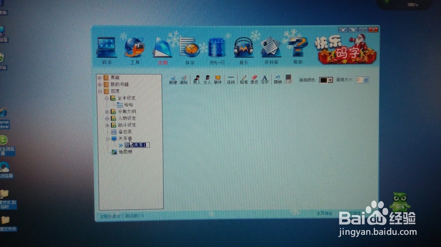Click the 清除 clear canvas tool
Image resolution: width=441 pixels, height=247 pixels.
point(183,80)
